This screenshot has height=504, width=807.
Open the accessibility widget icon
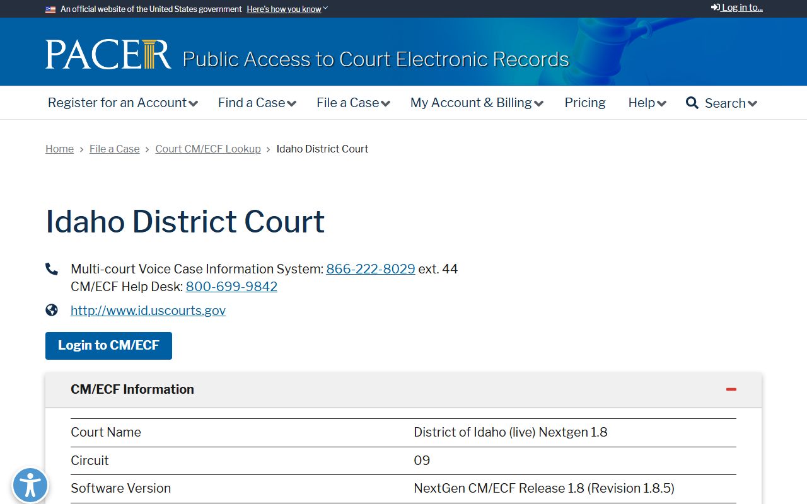[x=30, y=486]
